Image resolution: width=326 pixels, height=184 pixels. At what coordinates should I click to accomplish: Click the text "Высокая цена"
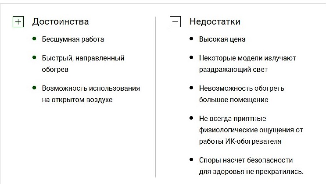[222, 39]
